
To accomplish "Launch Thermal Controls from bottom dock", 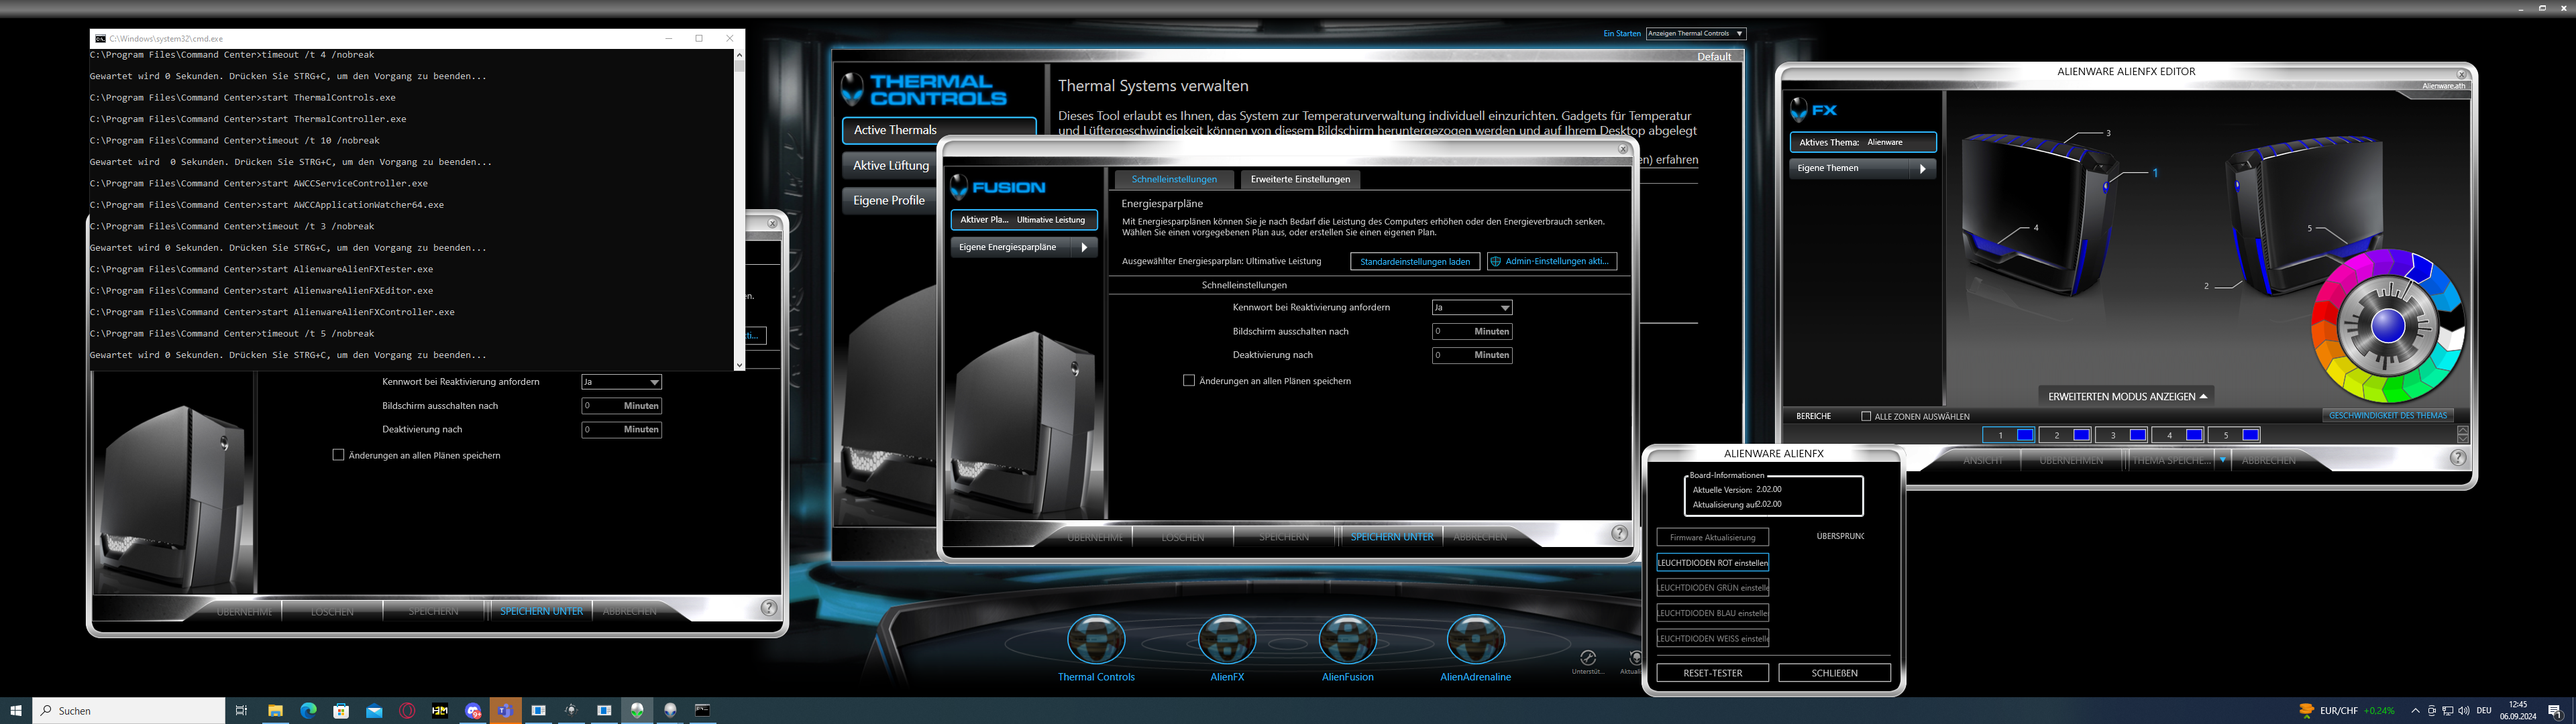I will click(1096, 640).
